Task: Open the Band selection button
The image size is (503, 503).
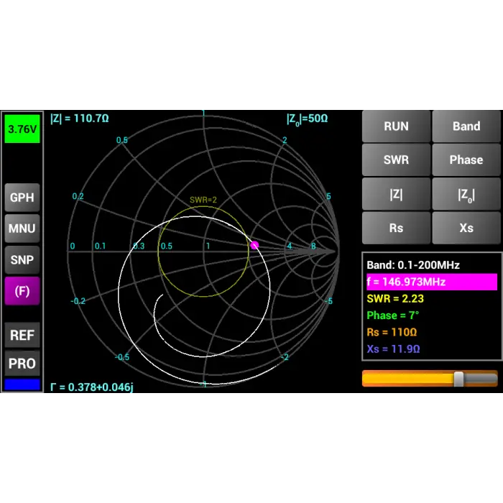Action: coord(466,126)
